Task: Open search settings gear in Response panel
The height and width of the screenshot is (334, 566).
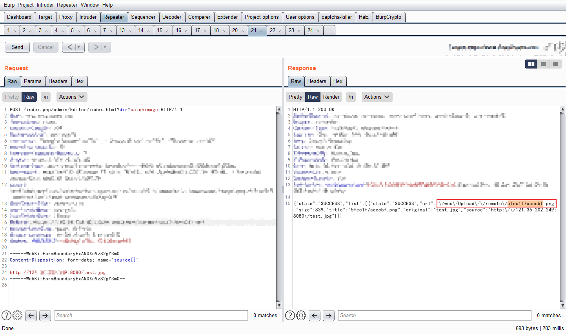Action: click(301, 315)
